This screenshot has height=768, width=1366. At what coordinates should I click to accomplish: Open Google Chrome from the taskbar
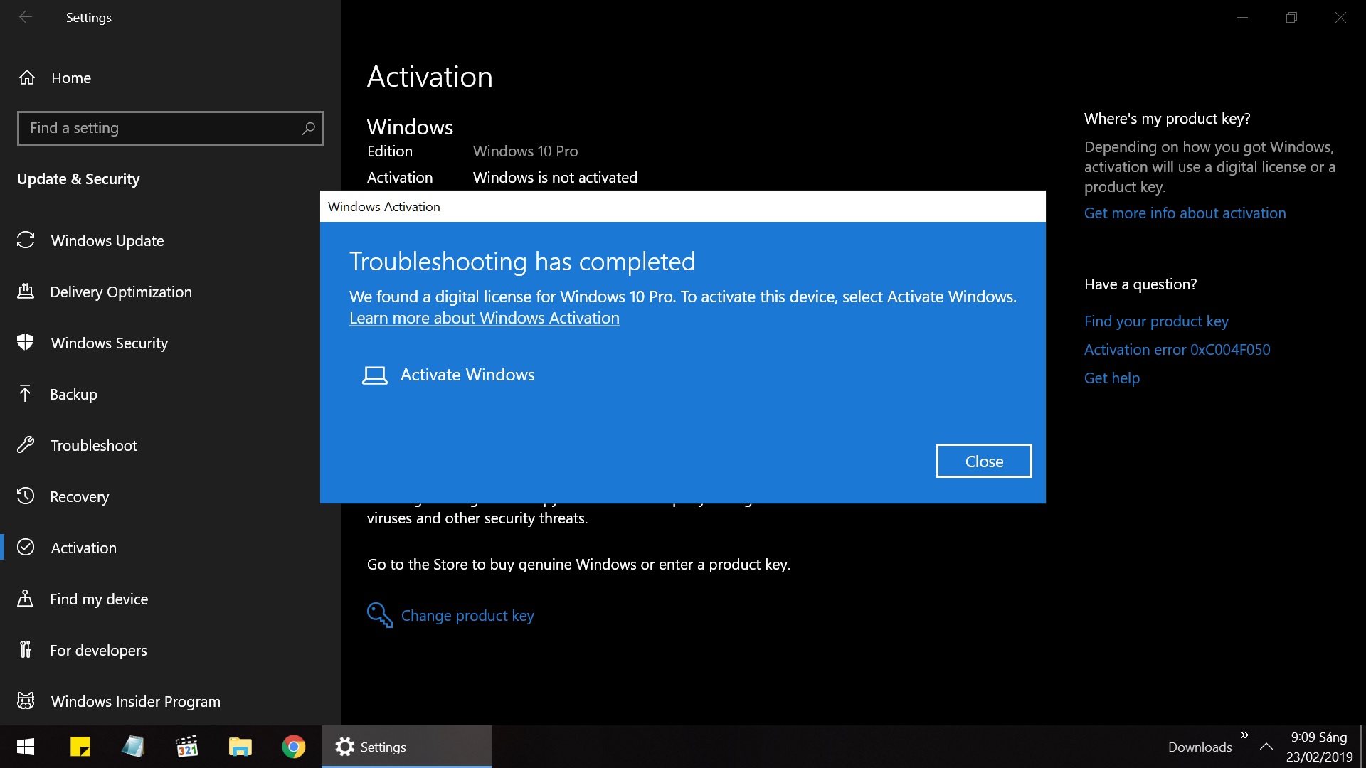293,747
